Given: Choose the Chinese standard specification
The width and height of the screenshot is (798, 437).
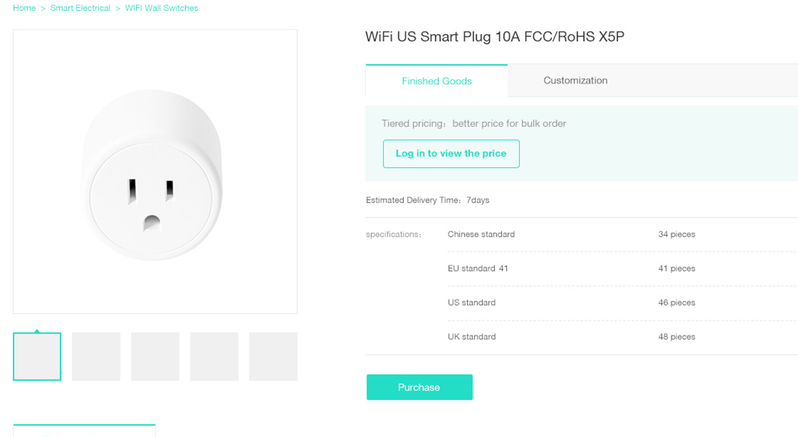Looking at the screenshot, I should pyautogui.click(x=481, y=234).
